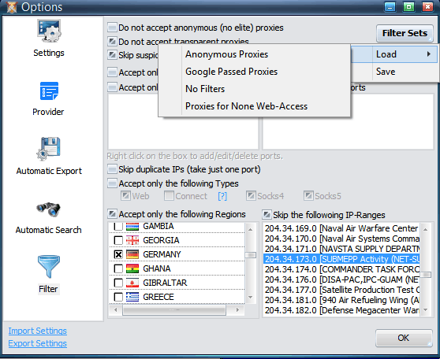Enable 'Do not accept anonymous proxies' checkbox

tap(112, 28)
